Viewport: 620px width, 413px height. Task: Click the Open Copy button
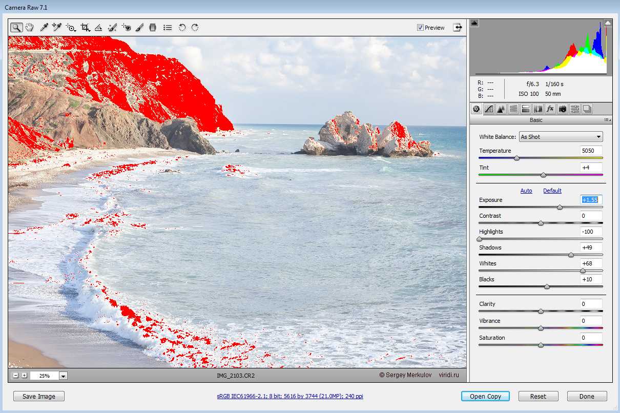point(485,396)
